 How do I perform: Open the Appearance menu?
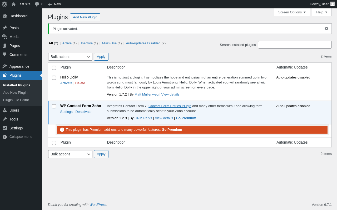[21, 66]
